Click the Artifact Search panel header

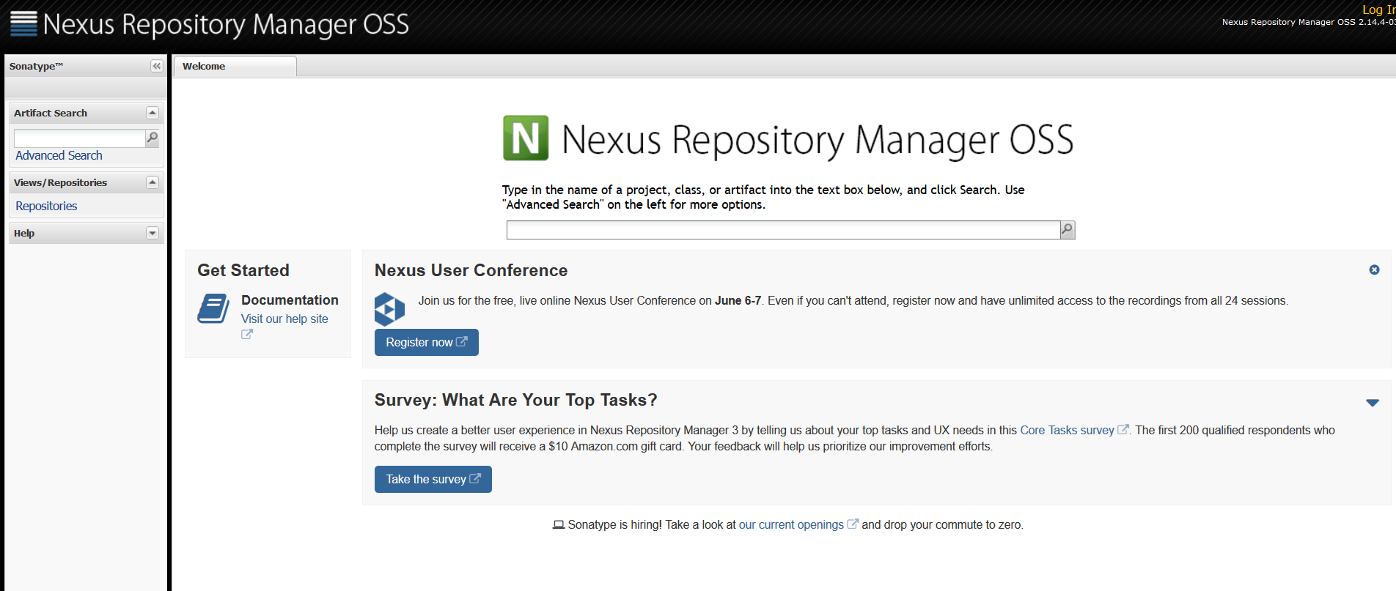point(87,113)
